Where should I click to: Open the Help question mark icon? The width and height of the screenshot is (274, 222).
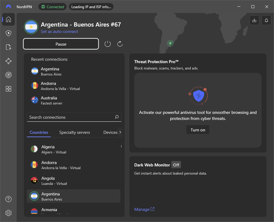tap(8, 199)
